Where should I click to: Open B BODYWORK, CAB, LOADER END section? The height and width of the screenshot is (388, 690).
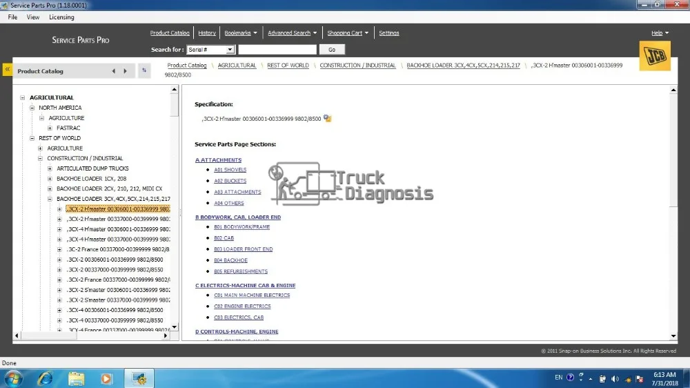tap(238, 217)
